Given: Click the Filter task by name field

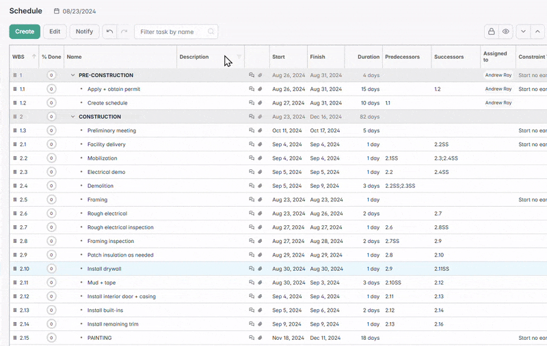Looking at the screenshot, I should [171, 31].
